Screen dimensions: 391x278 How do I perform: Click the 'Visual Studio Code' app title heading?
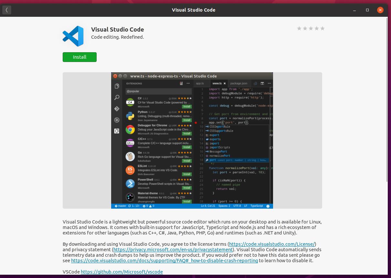[x=118, y=29]
